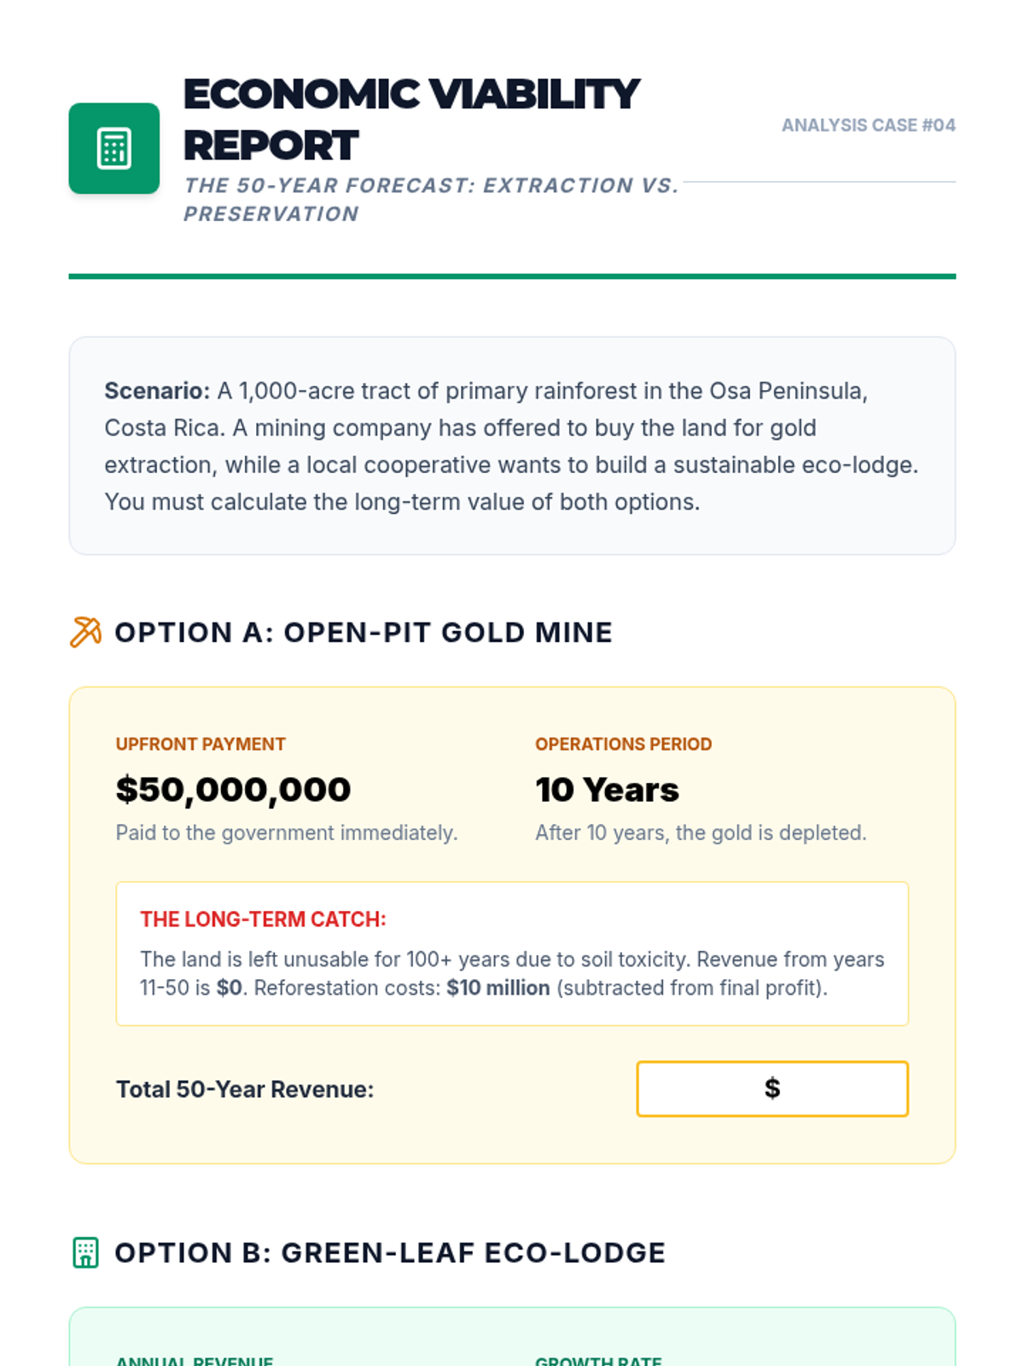
Task: Click the Analysis Case #04 label
Action: pyautogui.click(x=868, y=126)
